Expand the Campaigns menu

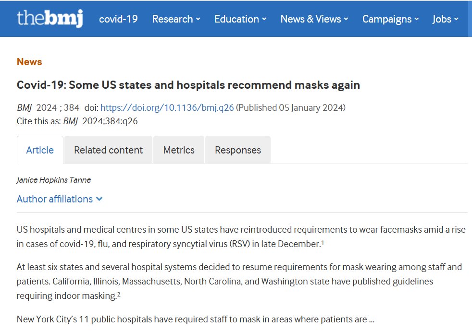pyautogui.click(x=390, y=19)
